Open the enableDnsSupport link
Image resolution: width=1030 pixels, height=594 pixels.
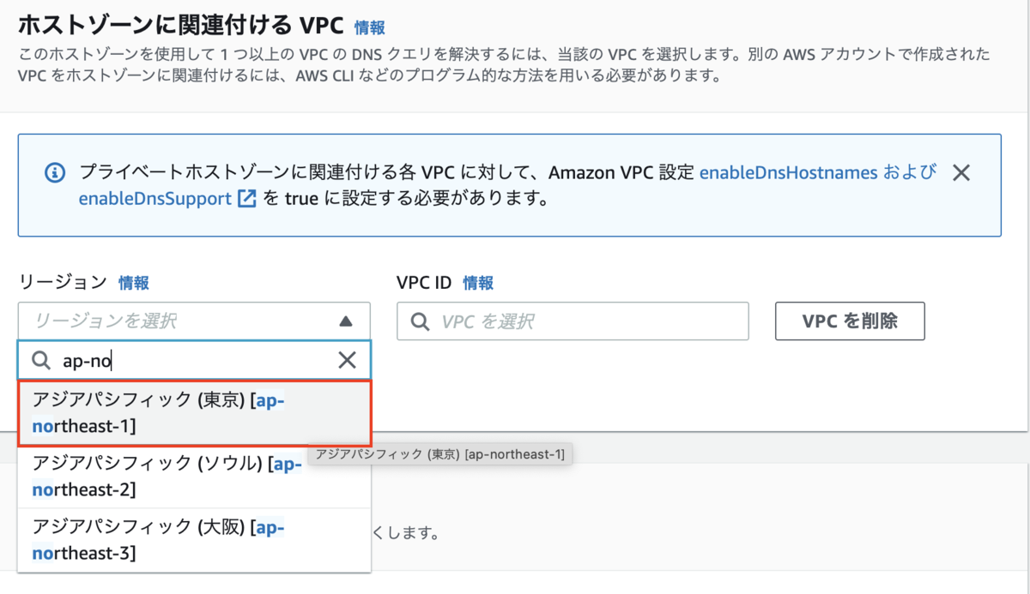pos(155,198)
